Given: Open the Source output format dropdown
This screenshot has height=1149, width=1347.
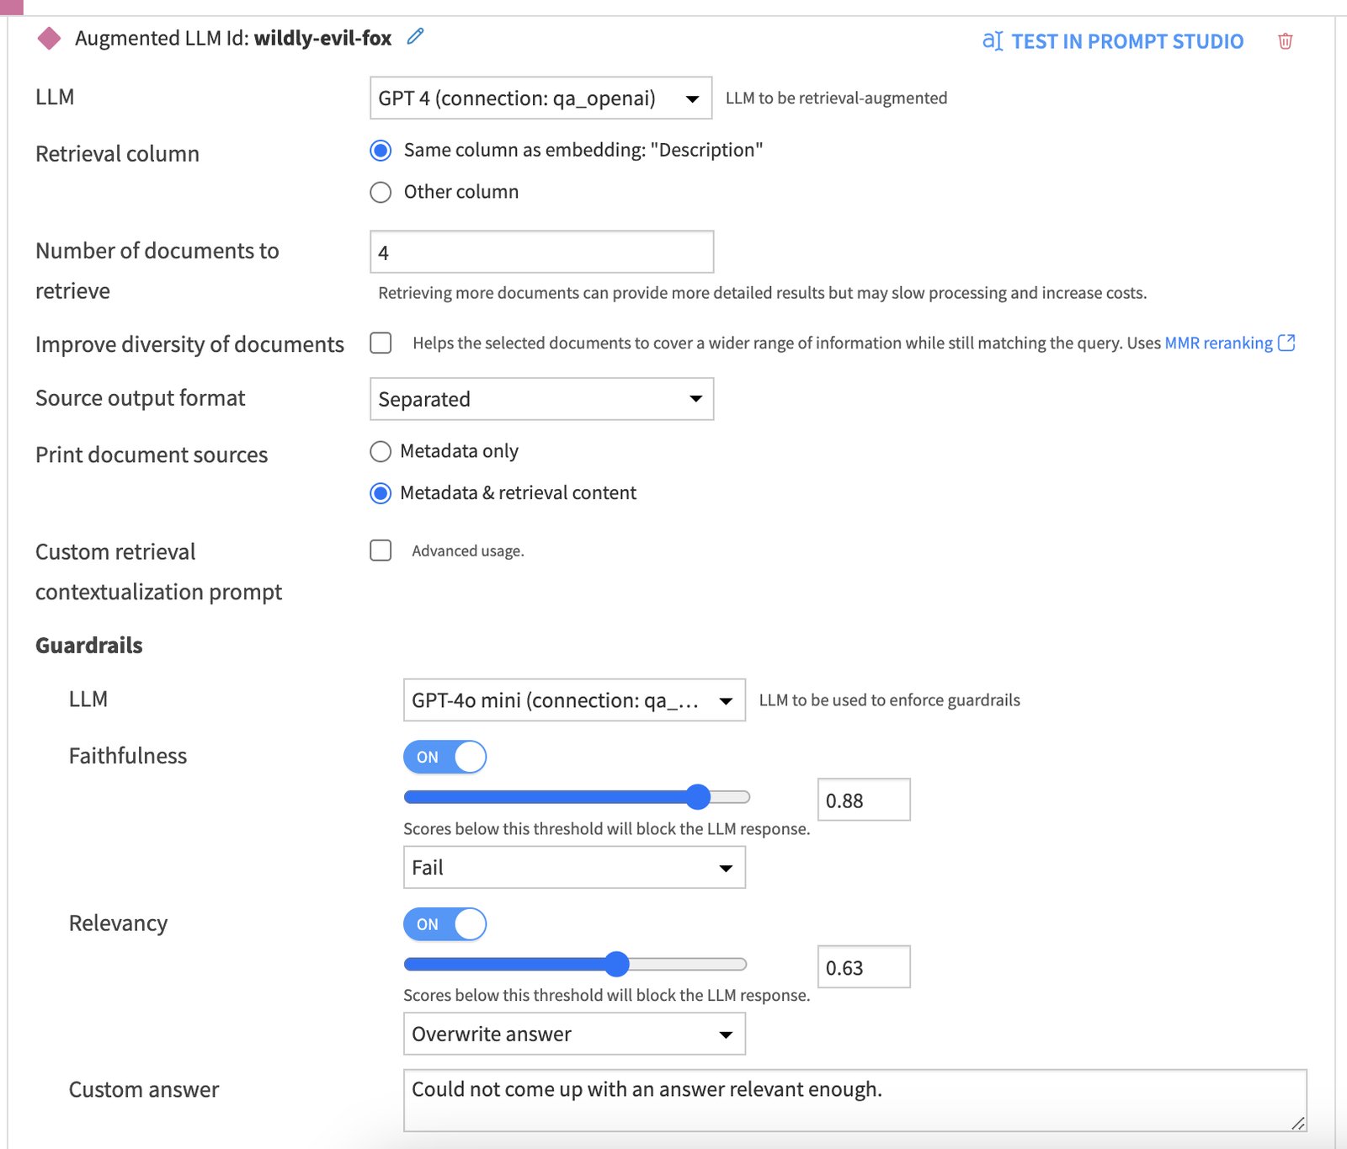Looking at the screenshot, I should 541,399.
